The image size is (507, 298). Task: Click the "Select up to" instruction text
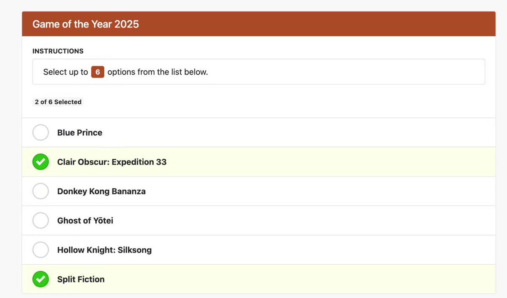point(65,72)
